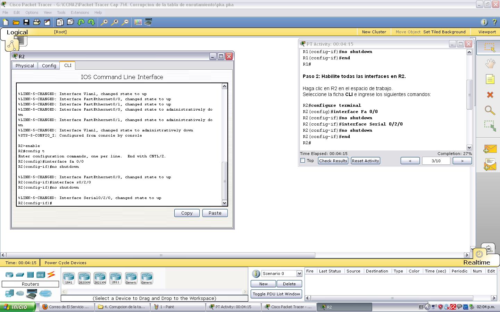Open the File menu
Image resolution: width=500 pixels, height=312 pixels.
(x=5, y=12)
